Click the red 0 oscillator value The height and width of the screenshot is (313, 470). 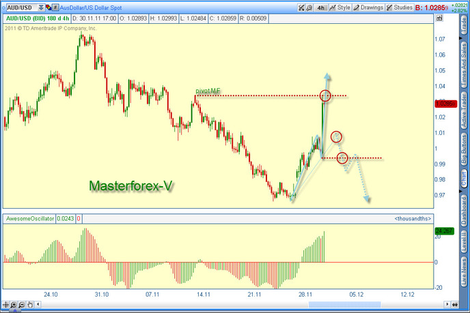pos(79,219)
